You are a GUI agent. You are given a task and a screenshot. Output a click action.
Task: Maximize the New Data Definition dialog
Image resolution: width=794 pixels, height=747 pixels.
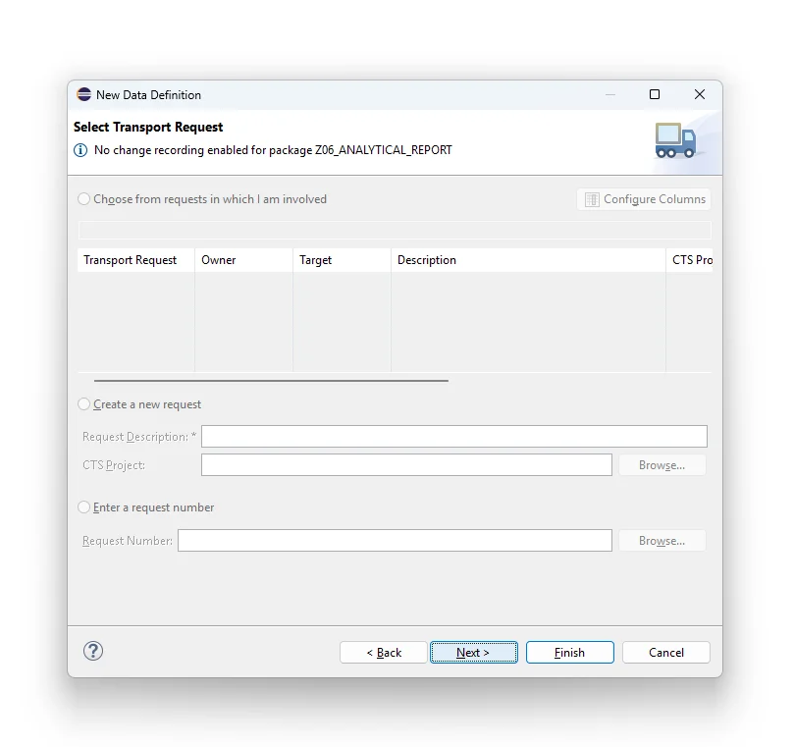pyautogui.click(x=655, y=94)
